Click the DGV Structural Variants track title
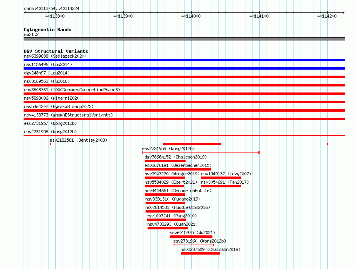The height and width of the screenshot is (269, 356). pyautogui.click(x=56, y=51)
